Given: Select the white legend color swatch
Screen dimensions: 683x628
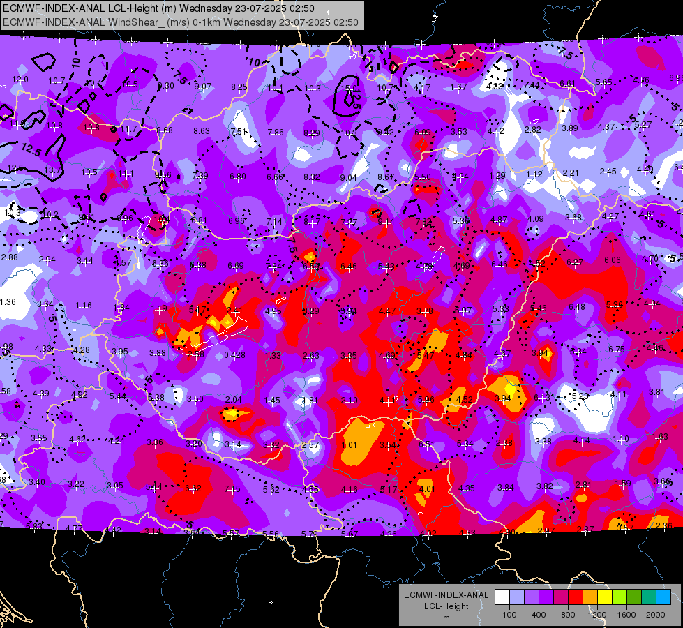Looking at the screenshot, I should point(502,597).
